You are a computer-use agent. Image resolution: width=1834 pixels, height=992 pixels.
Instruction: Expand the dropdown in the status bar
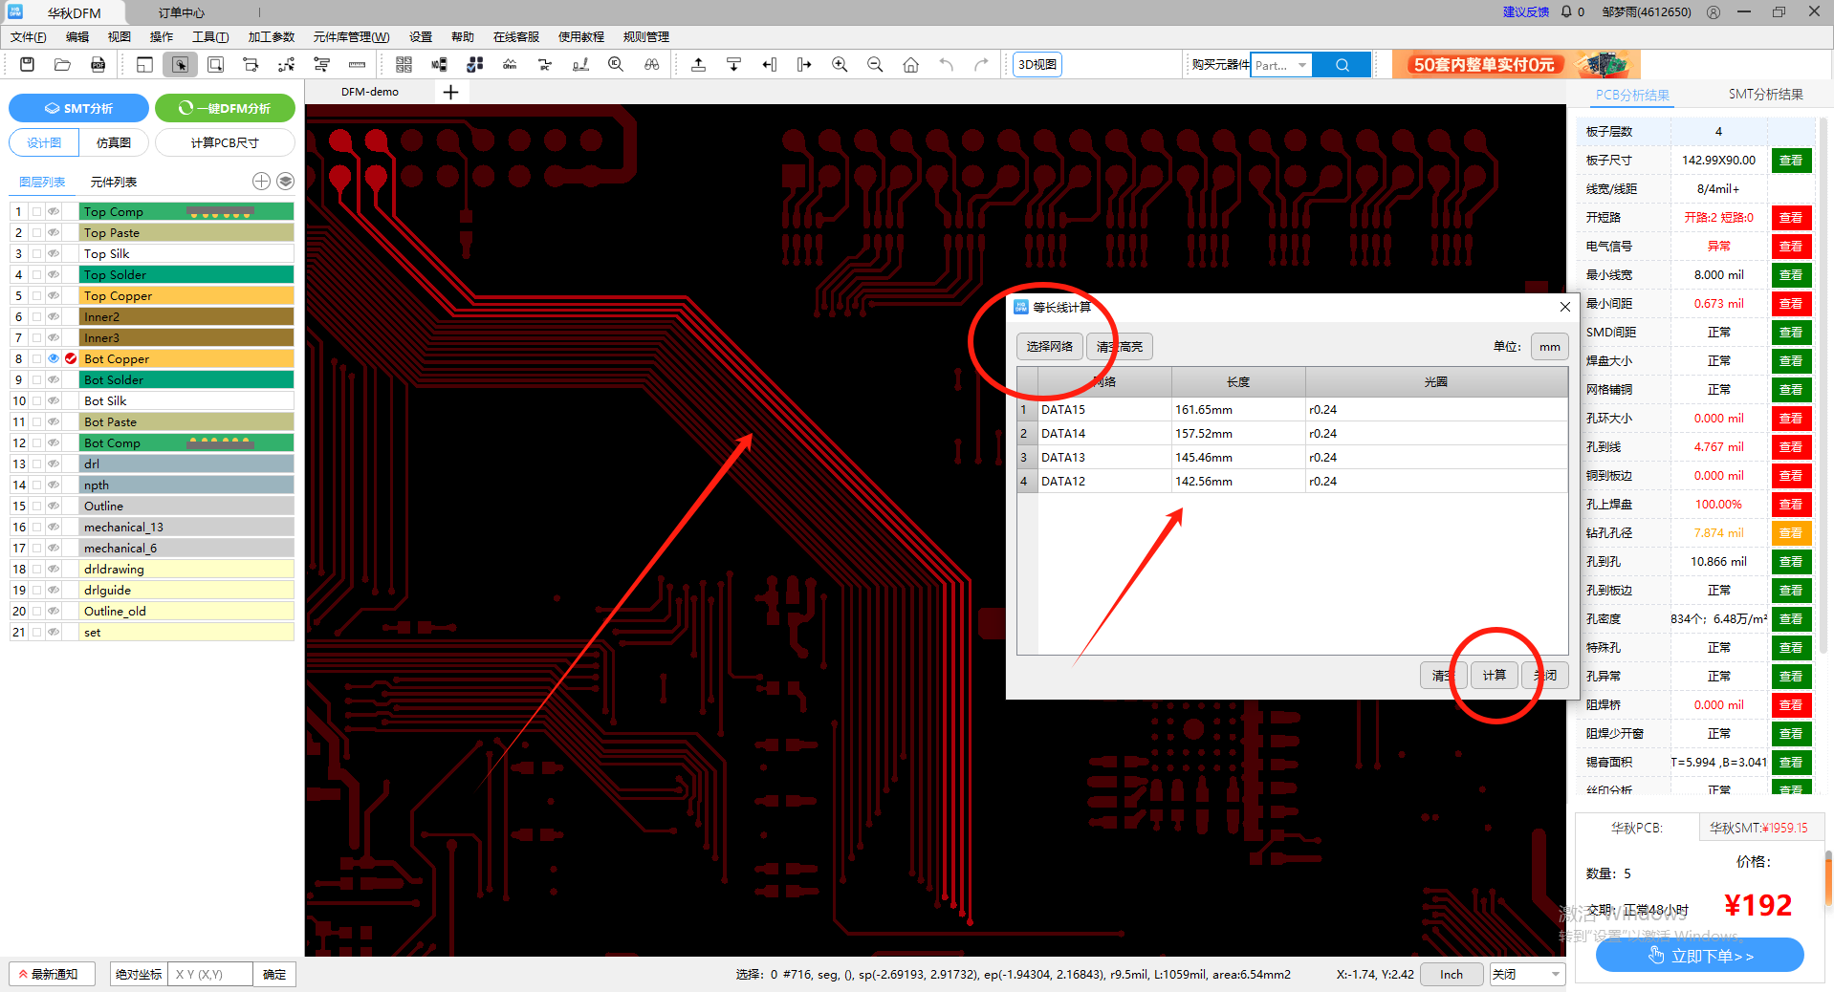coord(1556,974)
